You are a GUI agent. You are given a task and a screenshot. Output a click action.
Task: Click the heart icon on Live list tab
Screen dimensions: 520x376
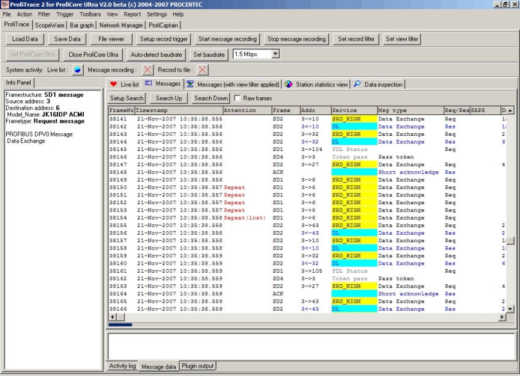113,84
